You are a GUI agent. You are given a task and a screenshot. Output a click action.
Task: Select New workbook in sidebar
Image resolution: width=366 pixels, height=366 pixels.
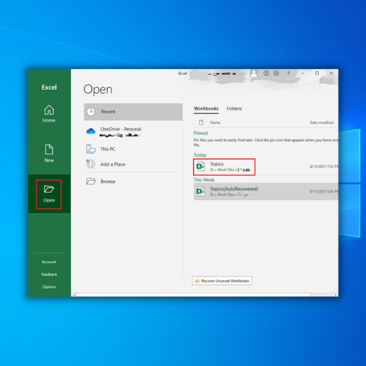(49, 153)
